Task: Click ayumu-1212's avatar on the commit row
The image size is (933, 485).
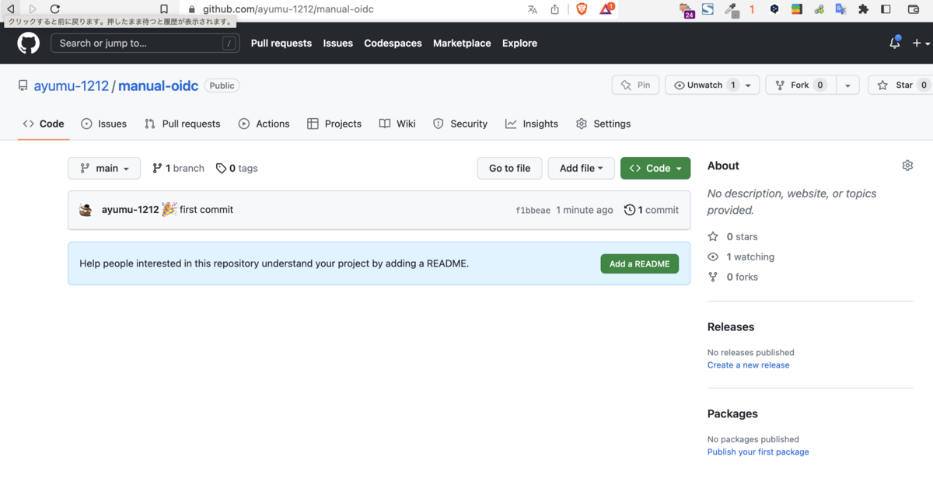Action: pyautogui.click(x=86, y=209)
